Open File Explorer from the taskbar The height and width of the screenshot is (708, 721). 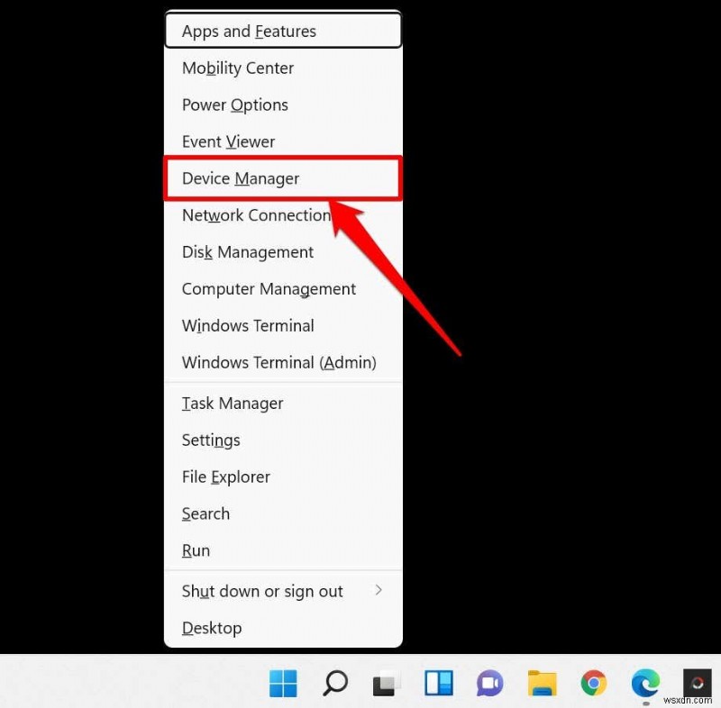click(x=541, y=685)
